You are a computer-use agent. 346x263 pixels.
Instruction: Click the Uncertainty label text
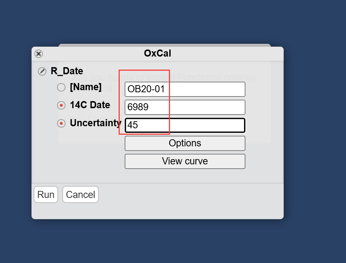[95, 123]
